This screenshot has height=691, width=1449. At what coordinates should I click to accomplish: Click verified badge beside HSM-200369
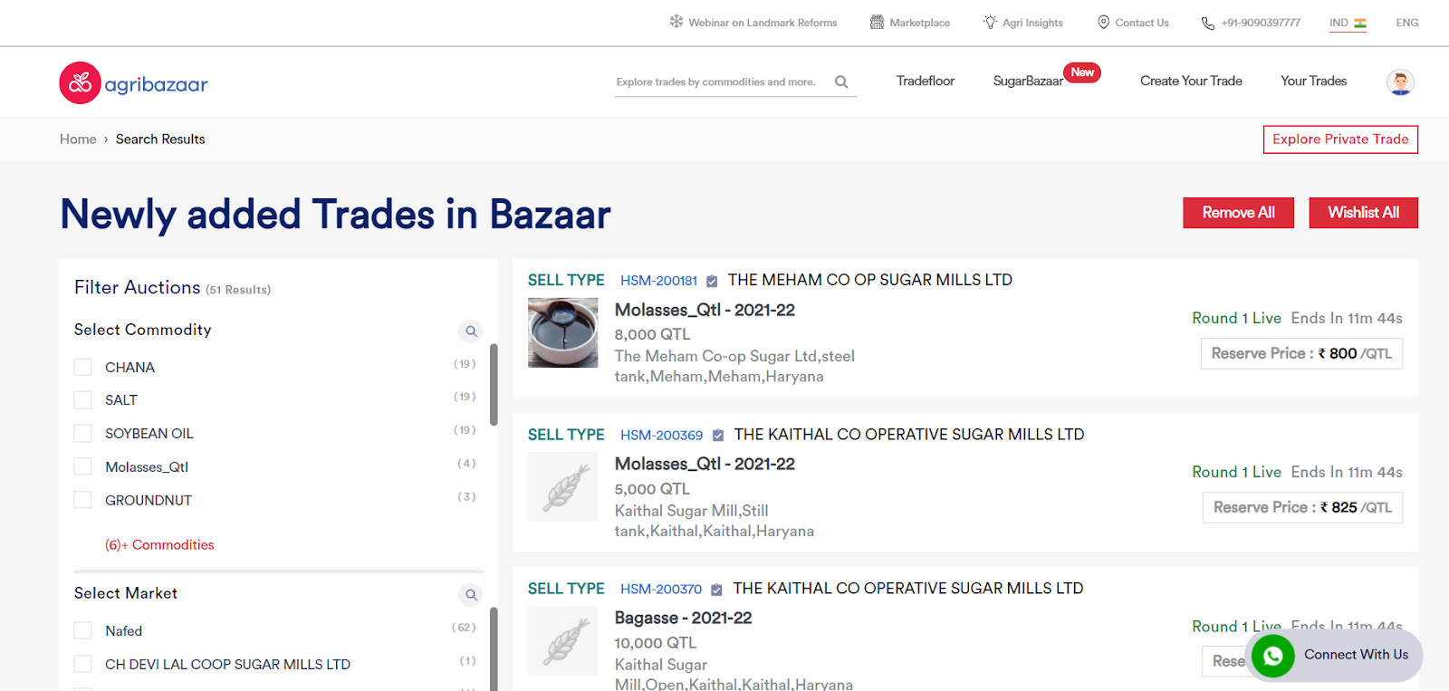tap(718, 436)
